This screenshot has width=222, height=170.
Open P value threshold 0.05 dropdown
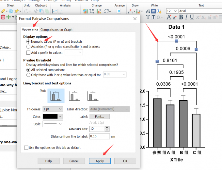[115, 74]
